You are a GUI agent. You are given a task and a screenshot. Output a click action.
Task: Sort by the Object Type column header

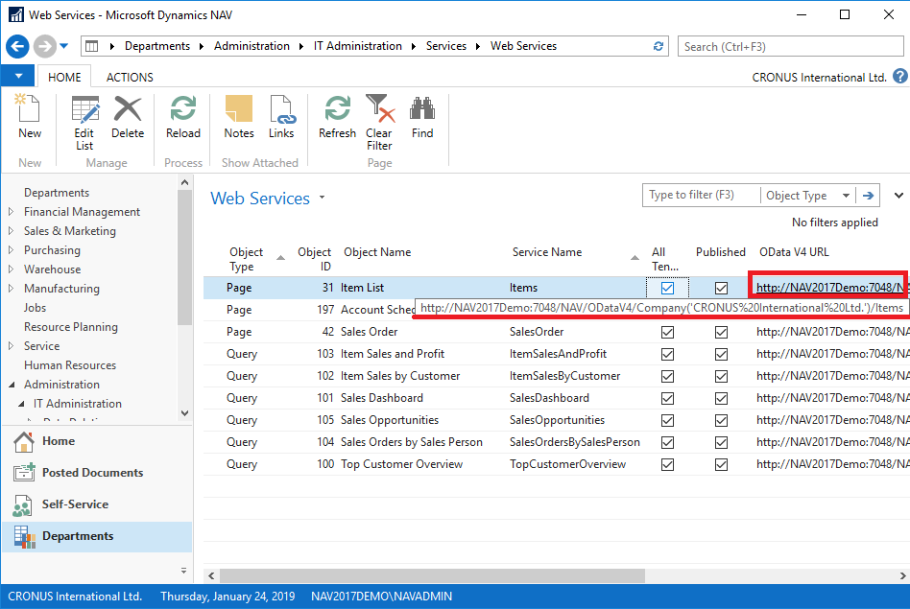[246, 259]
